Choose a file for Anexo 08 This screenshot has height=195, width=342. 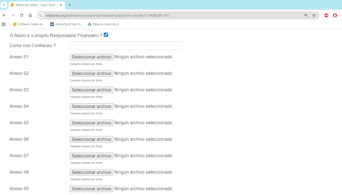click(x=91, y=172)
